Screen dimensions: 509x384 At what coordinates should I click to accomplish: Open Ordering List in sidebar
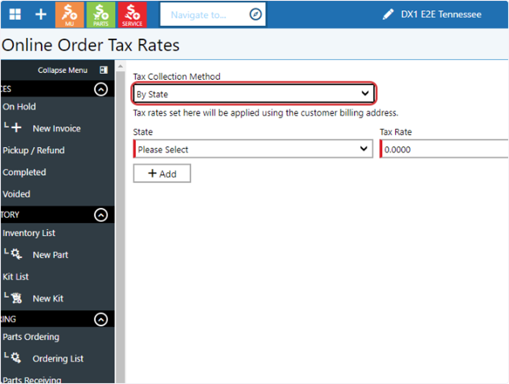click(x=58, y=359)
